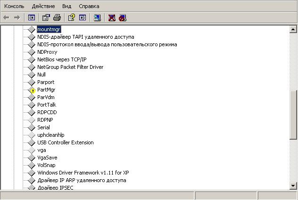Select NDIS-драйвер TAPI удаленного доступа
Viewport: 298px width, 200px height.
point(86,37)
